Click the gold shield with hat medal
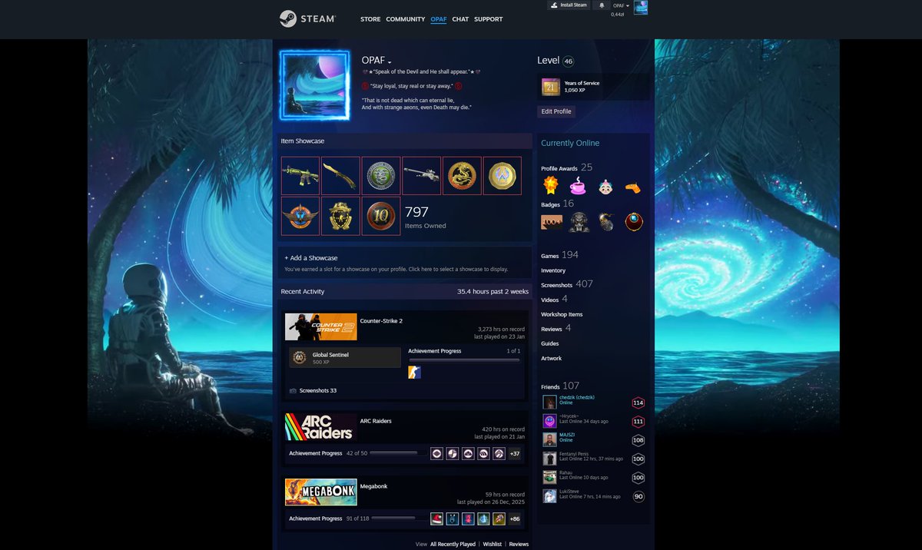This screenshot has width=922, height=550. coord(340,216)
